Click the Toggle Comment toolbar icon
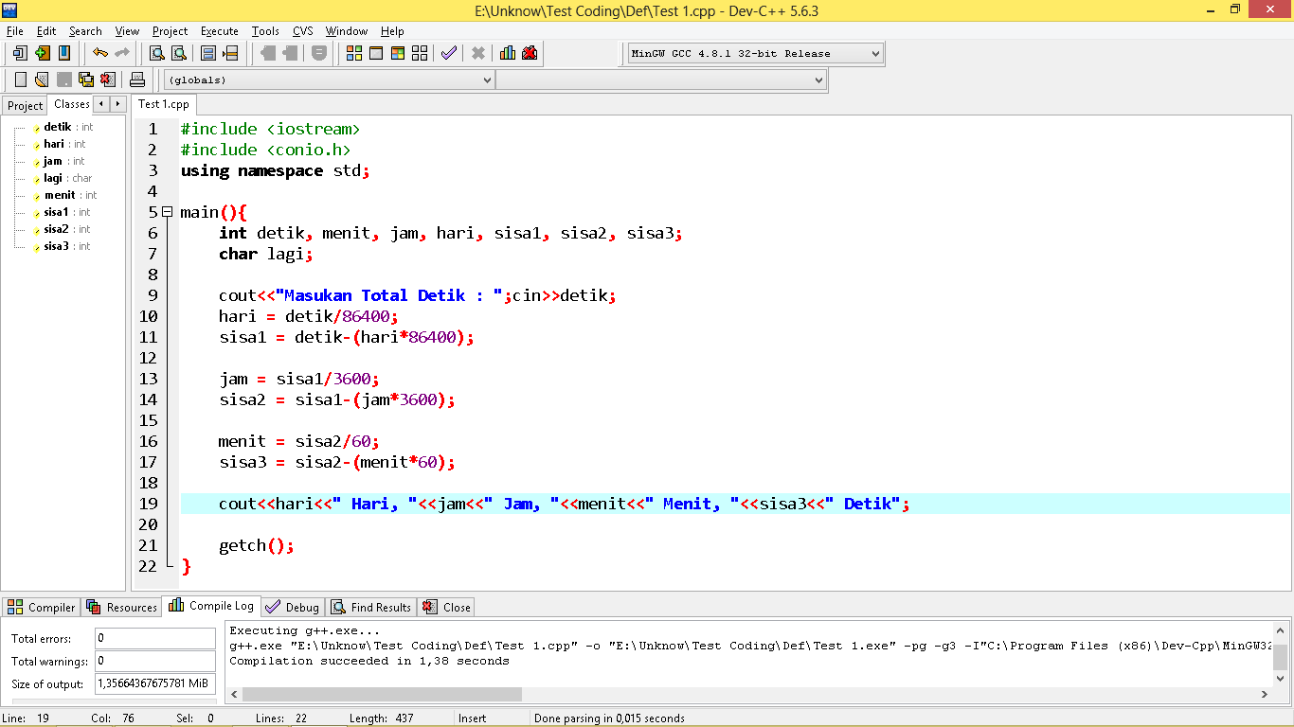The image size is (1294, 727). 319,53
